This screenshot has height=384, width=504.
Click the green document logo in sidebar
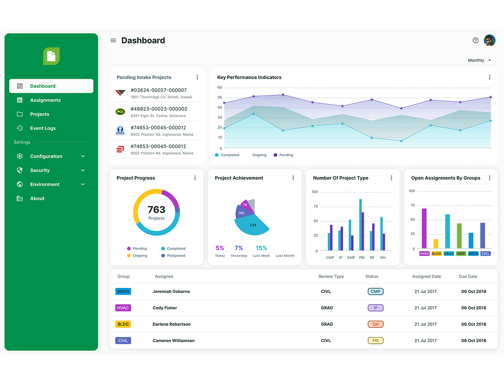pyautogui.click(x=51, y=56)
